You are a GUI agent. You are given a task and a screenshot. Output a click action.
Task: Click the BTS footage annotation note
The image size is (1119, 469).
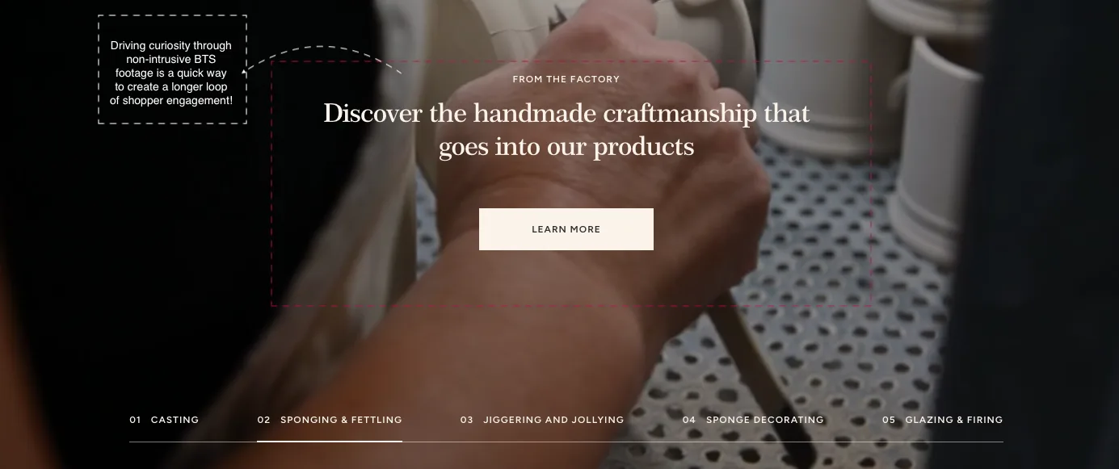tap(172, 70)
